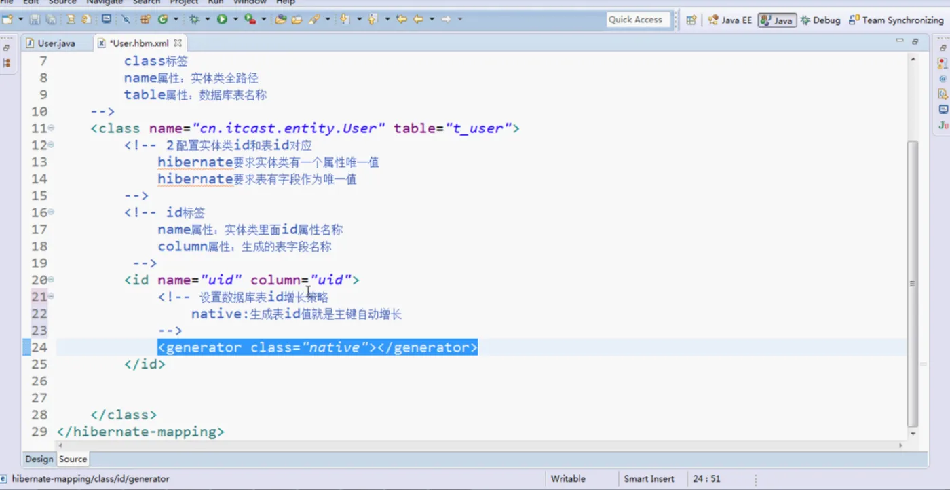Collapse the comment fold on line 21
Image resolution: width=950 pixels, height=490 pixels.
[52, 296]
